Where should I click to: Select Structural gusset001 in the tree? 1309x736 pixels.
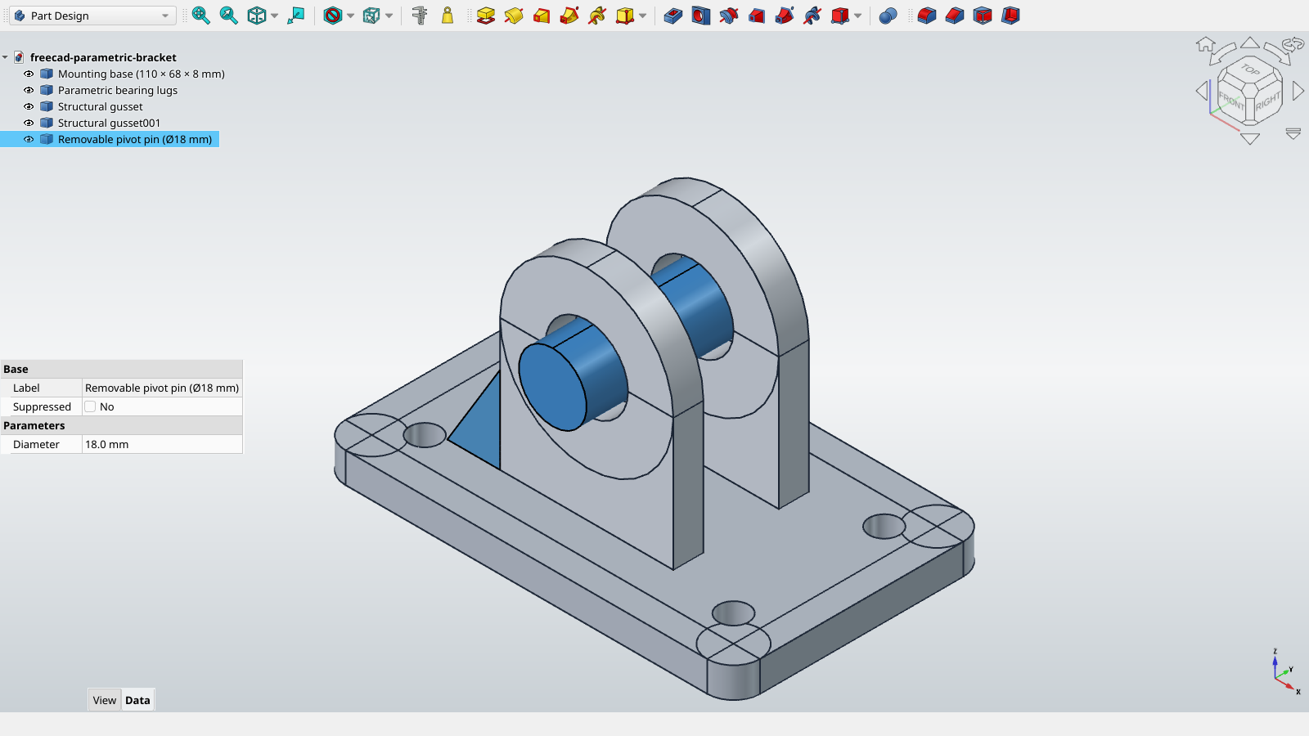[109, 123]
